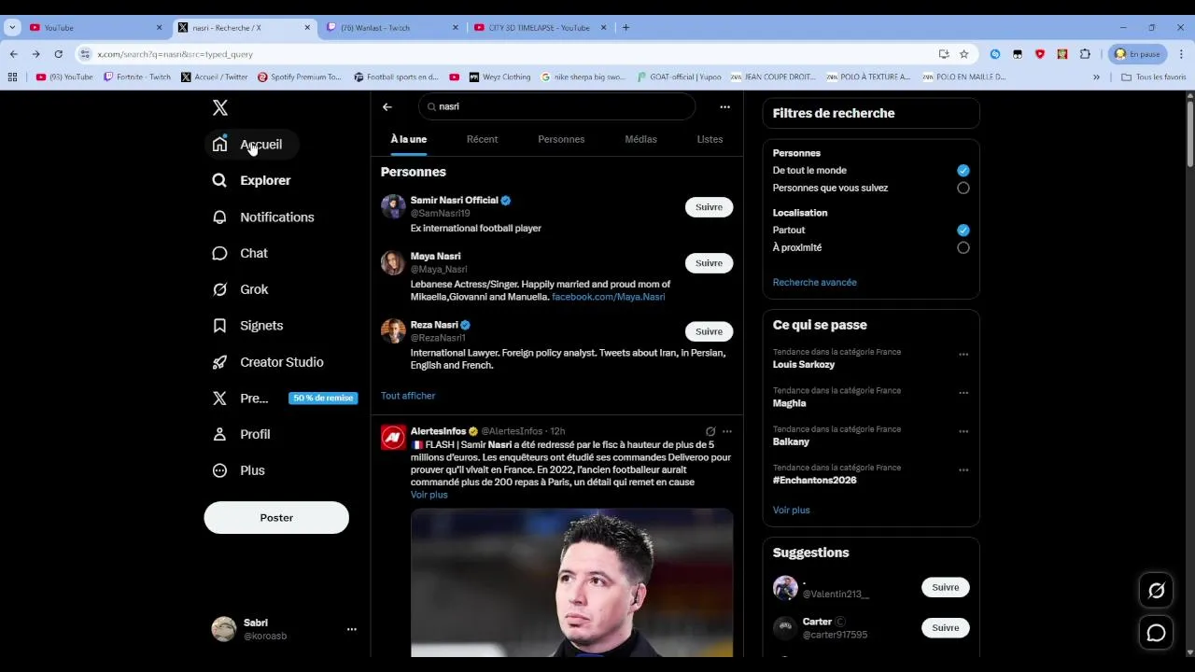Image resolution: width=1195 pixels, height=672 pixels.
Task: Expand the tab search dropdown arrow
Action: point(12,27)
